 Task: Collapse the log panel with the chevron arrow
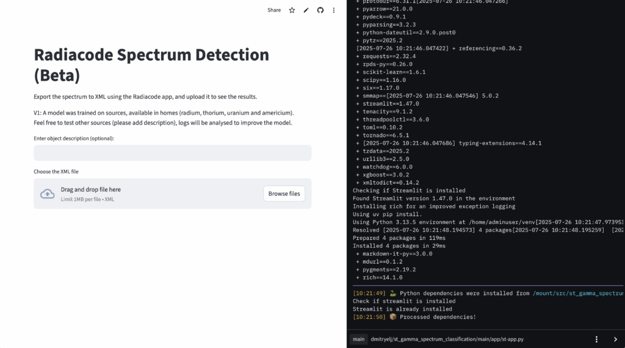[x=615, y=339]
